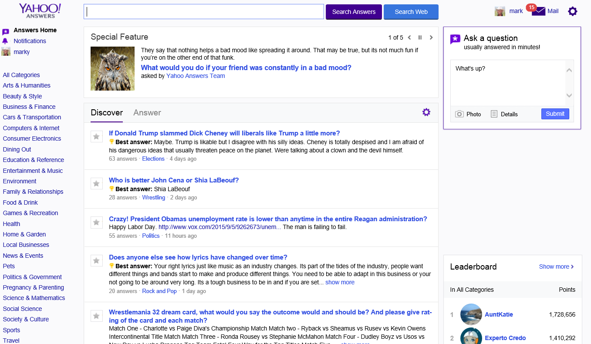Screen dimensions: 591x344
Task: Open AuntKatie's profile name link
Action: [499, 314]
